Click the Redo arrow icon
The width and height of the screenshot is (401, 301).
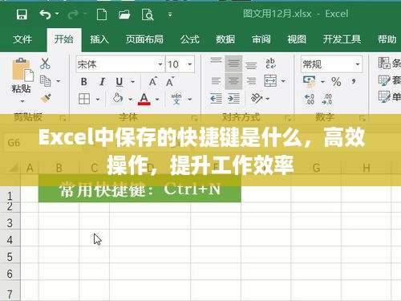[x=73, y=14]
